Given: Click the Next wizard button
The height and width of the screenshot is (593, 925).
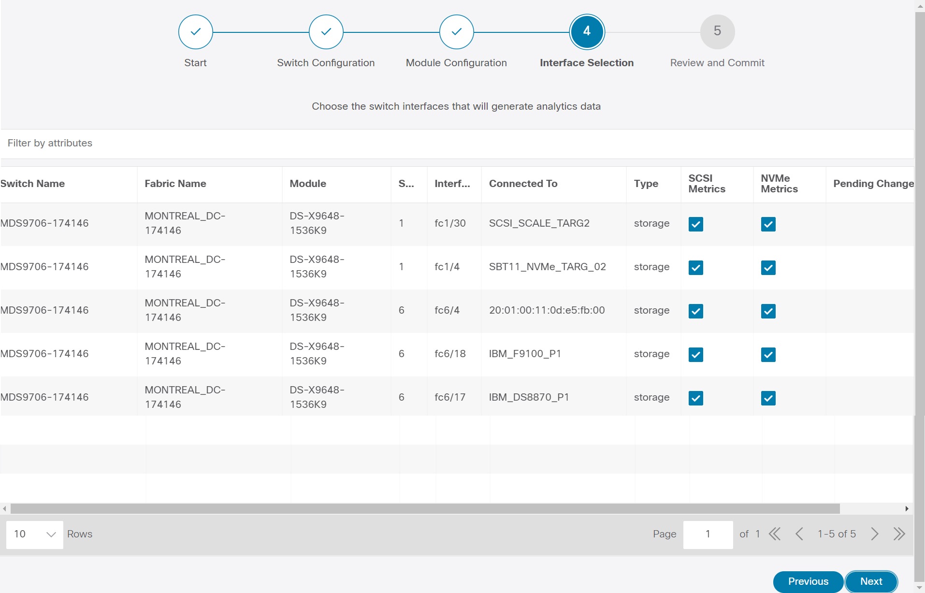Looking at the screenshot, I should [x=871, y=581].
